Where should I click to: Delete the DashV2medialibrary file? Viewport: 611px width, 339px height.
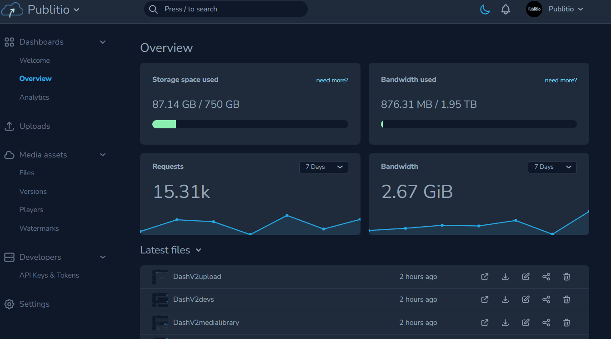pos(566,323)
